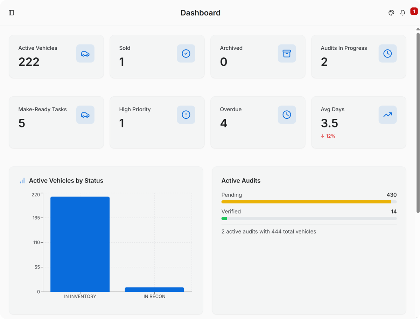Click the trend arrow icon on Avg Days card

coord(387,115)
